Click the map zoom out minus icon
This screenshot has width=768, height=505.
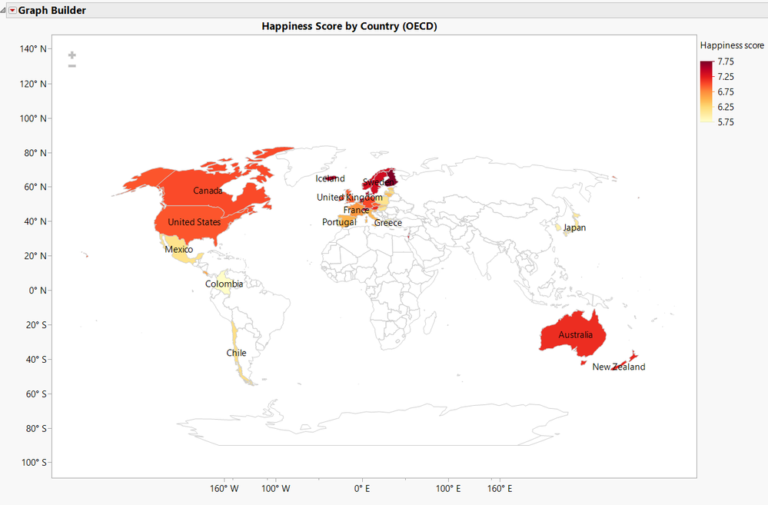tap(72, 65)
